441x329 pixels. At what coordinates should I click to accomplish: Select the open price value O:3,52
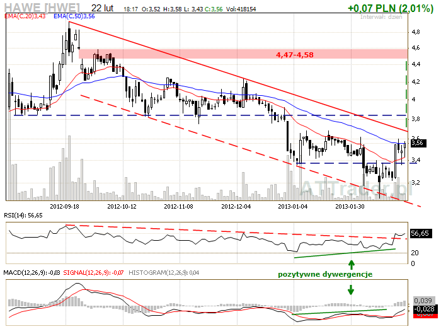pyautogui.click(x=151, y=9)
